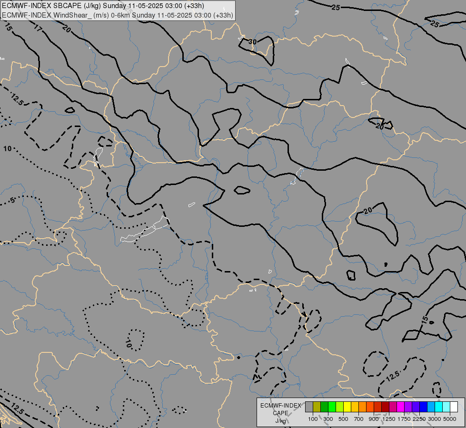Screen dimensions: 466x428
Task: Click the dotted contour label '5'
Action: click(x=12, y=200)
